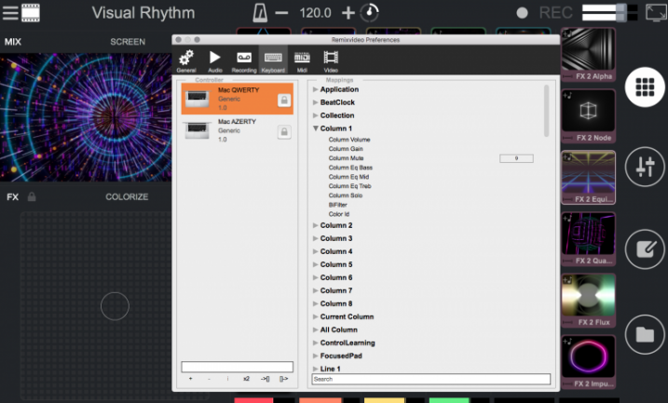
Task: Open the Video preferences icon
Action: point(331,60)
